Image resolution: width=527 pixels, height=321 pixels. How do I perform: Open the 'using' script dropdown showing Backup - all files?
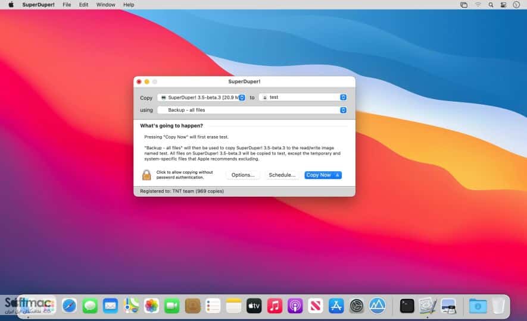click(252, 110)
